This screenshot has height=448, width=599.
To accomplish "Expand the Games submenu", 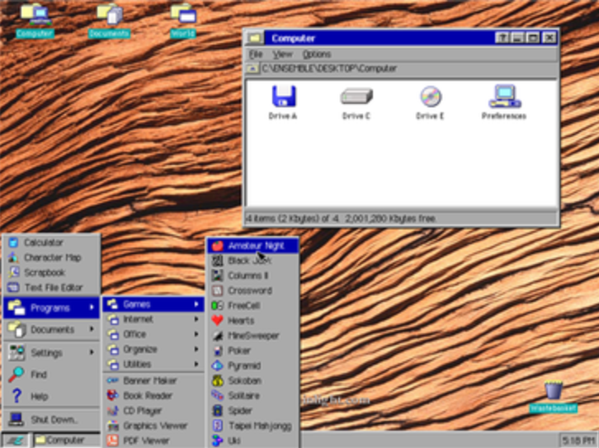I will point(153,304).
